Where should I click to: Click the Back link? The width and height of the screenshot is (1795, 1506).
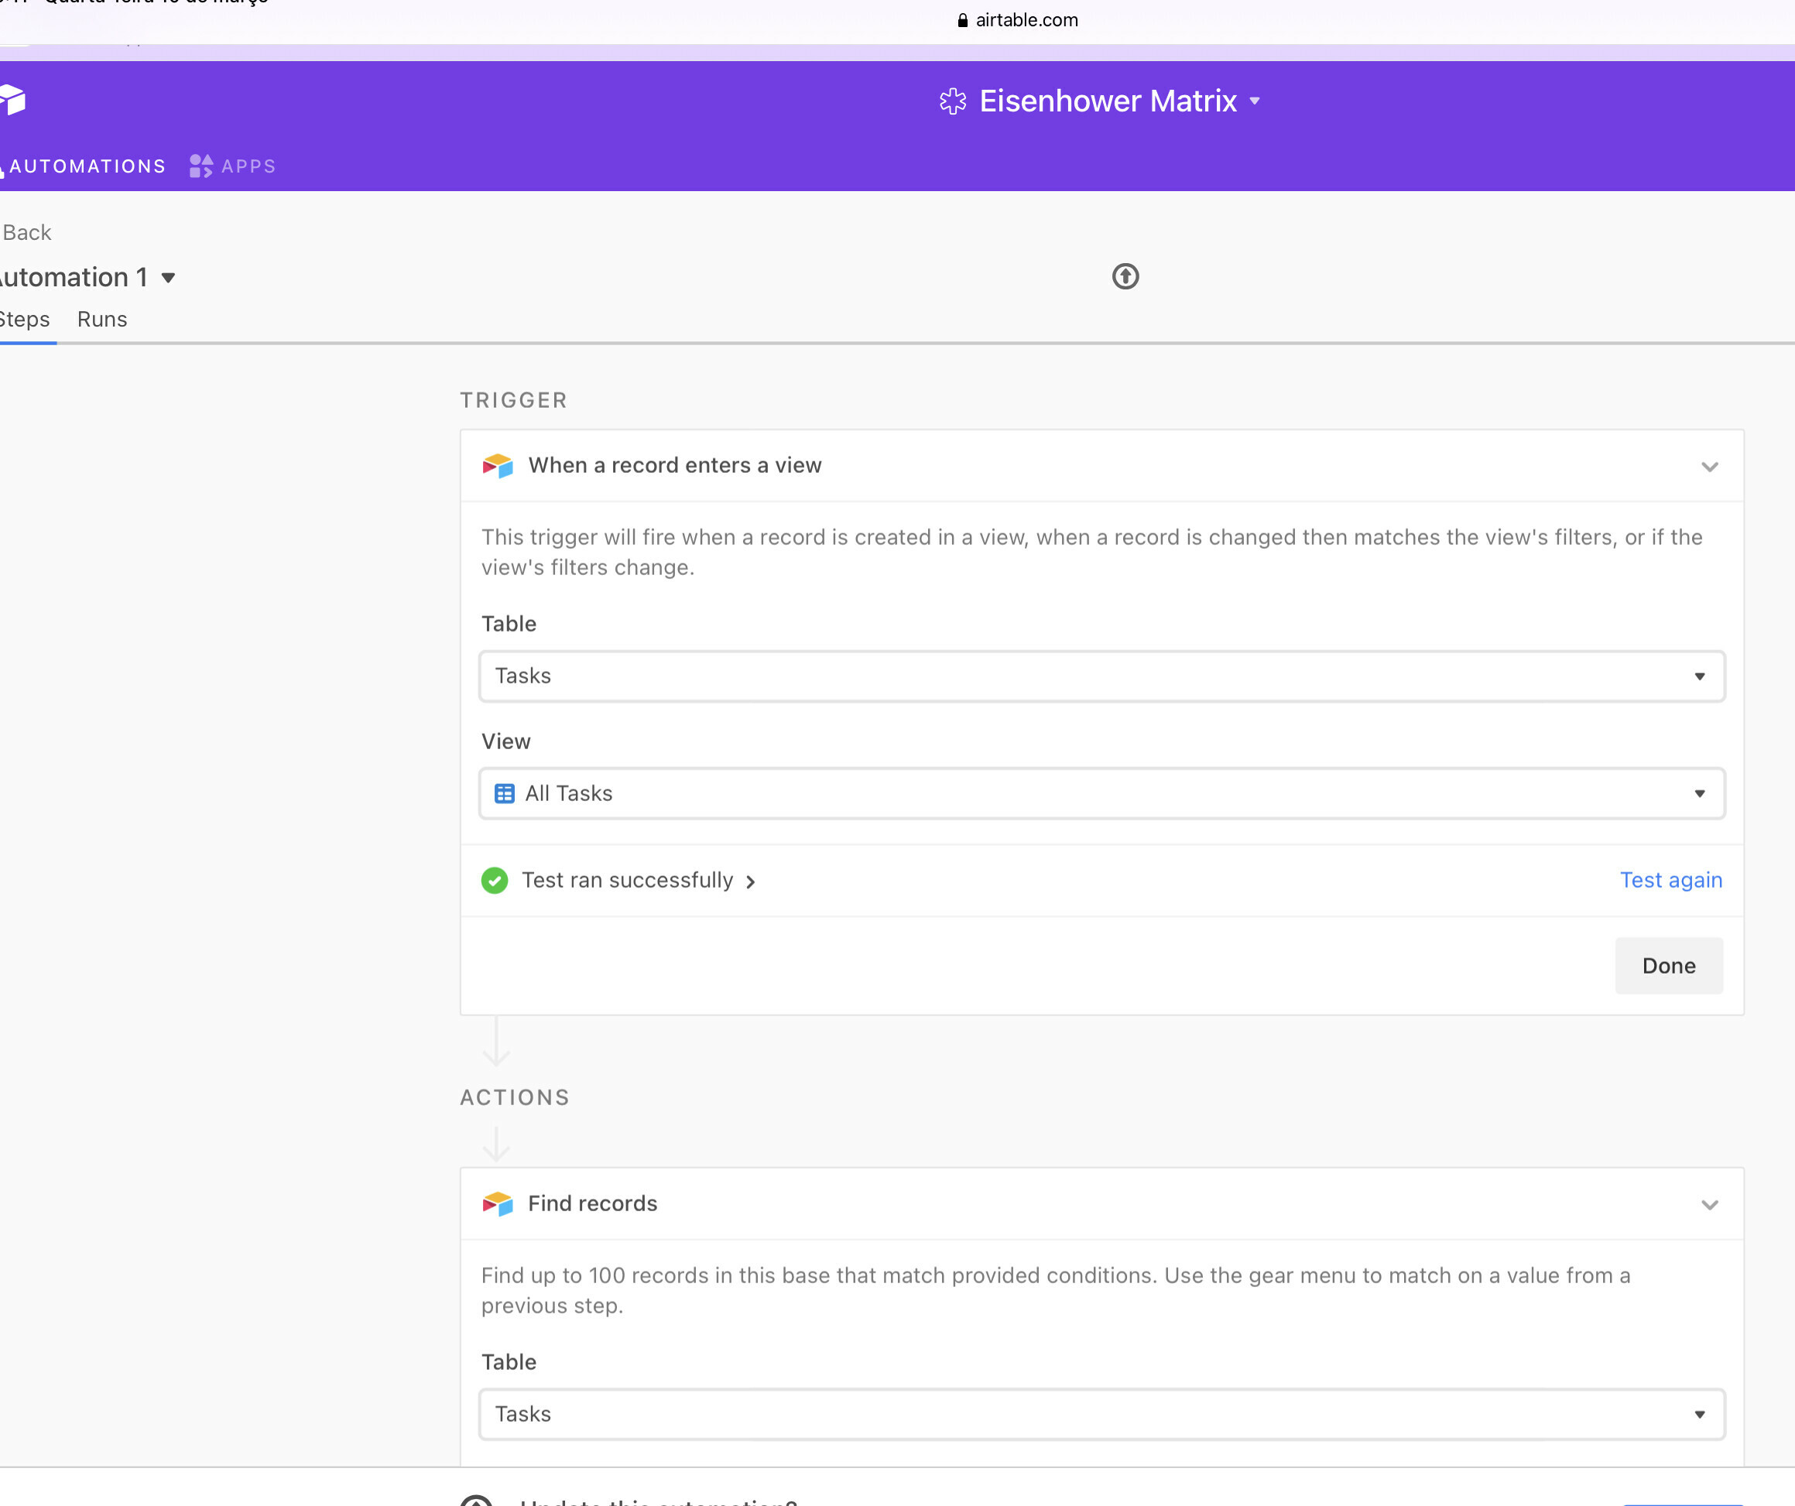(x=26, y=232)
